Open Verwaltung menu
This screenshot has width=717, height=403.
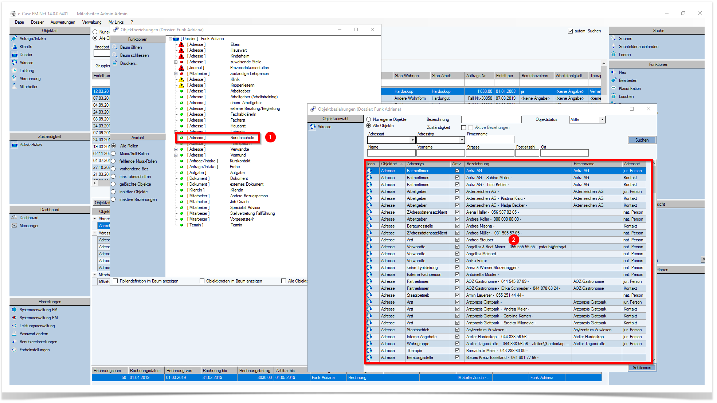coord(92,22)
